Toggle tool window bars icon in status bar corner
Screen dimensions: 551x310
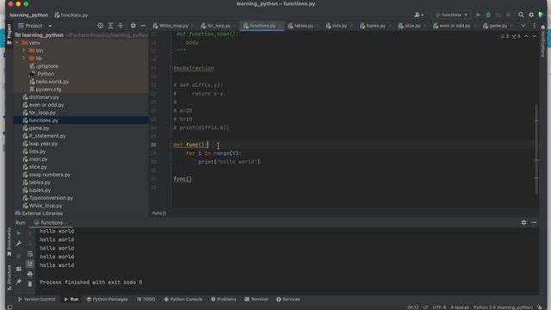9,307
